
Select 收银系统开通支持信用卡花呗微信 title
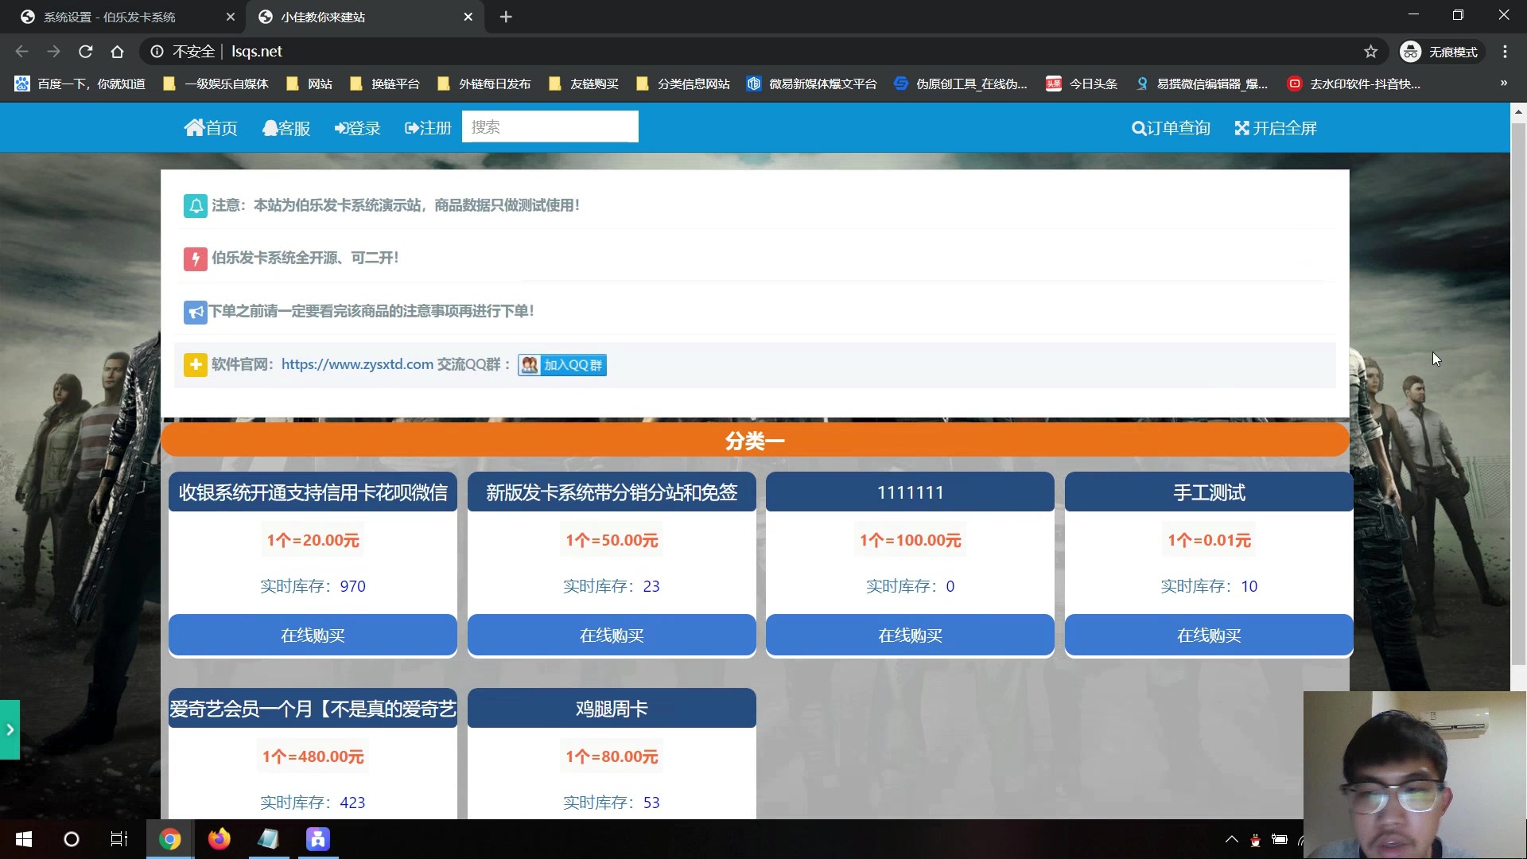click(x=313, y=492)
